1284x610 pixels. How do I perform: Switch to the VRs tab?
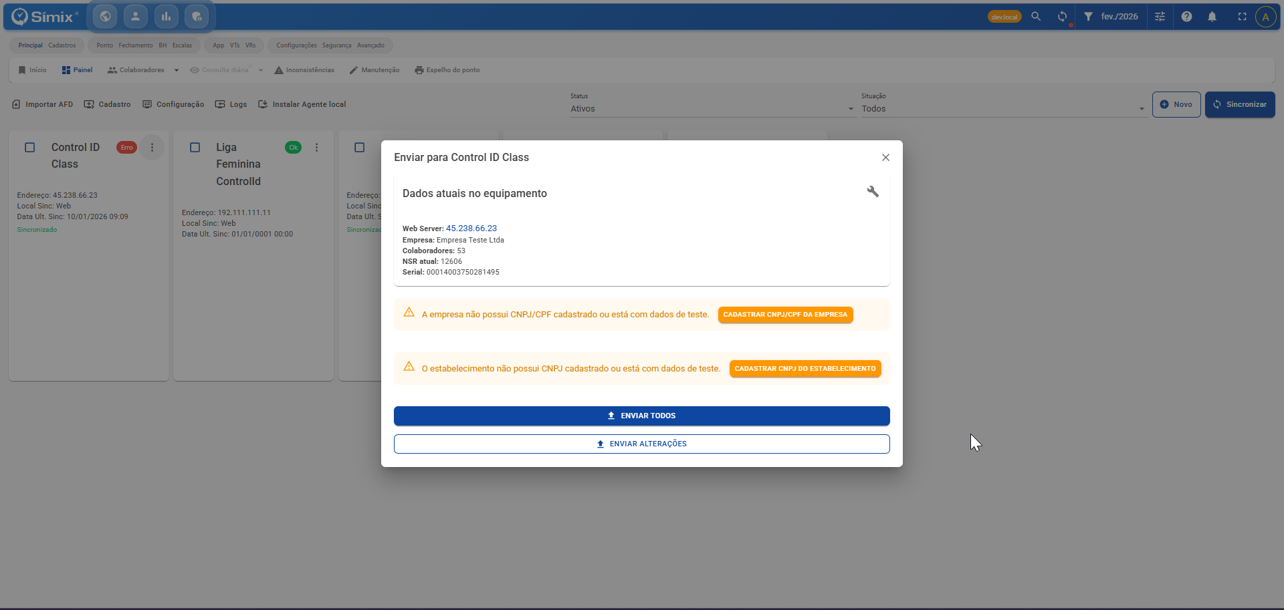point(250,45)
